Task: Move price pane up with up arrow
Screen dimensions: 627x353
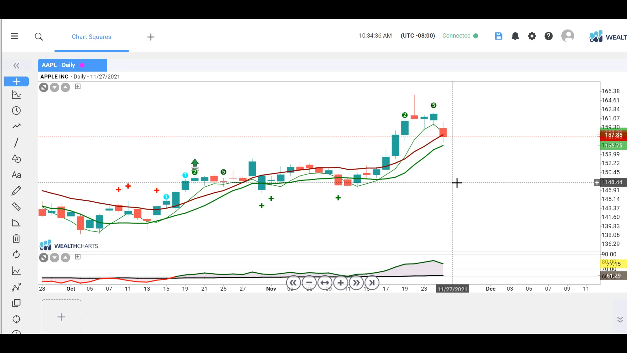Action: click(65, 87)
